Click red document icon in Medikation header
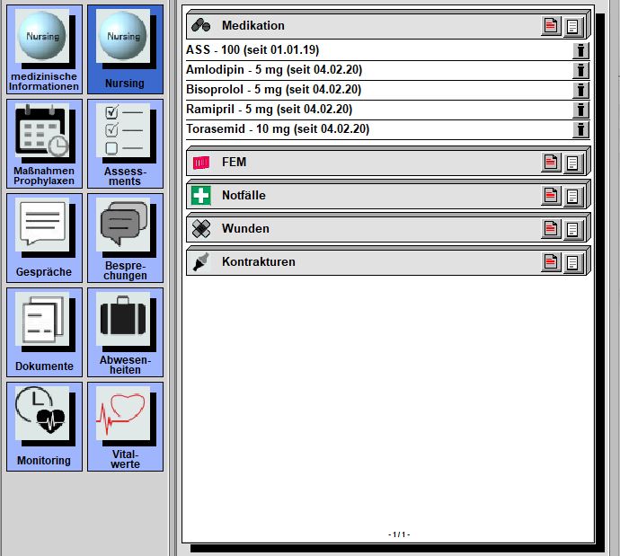The image size is (620, 556). [551, 26]
